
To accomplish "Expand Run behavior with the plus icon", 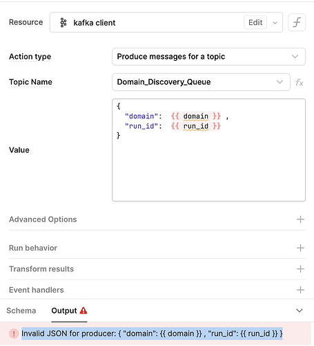I will click(300, 248).
